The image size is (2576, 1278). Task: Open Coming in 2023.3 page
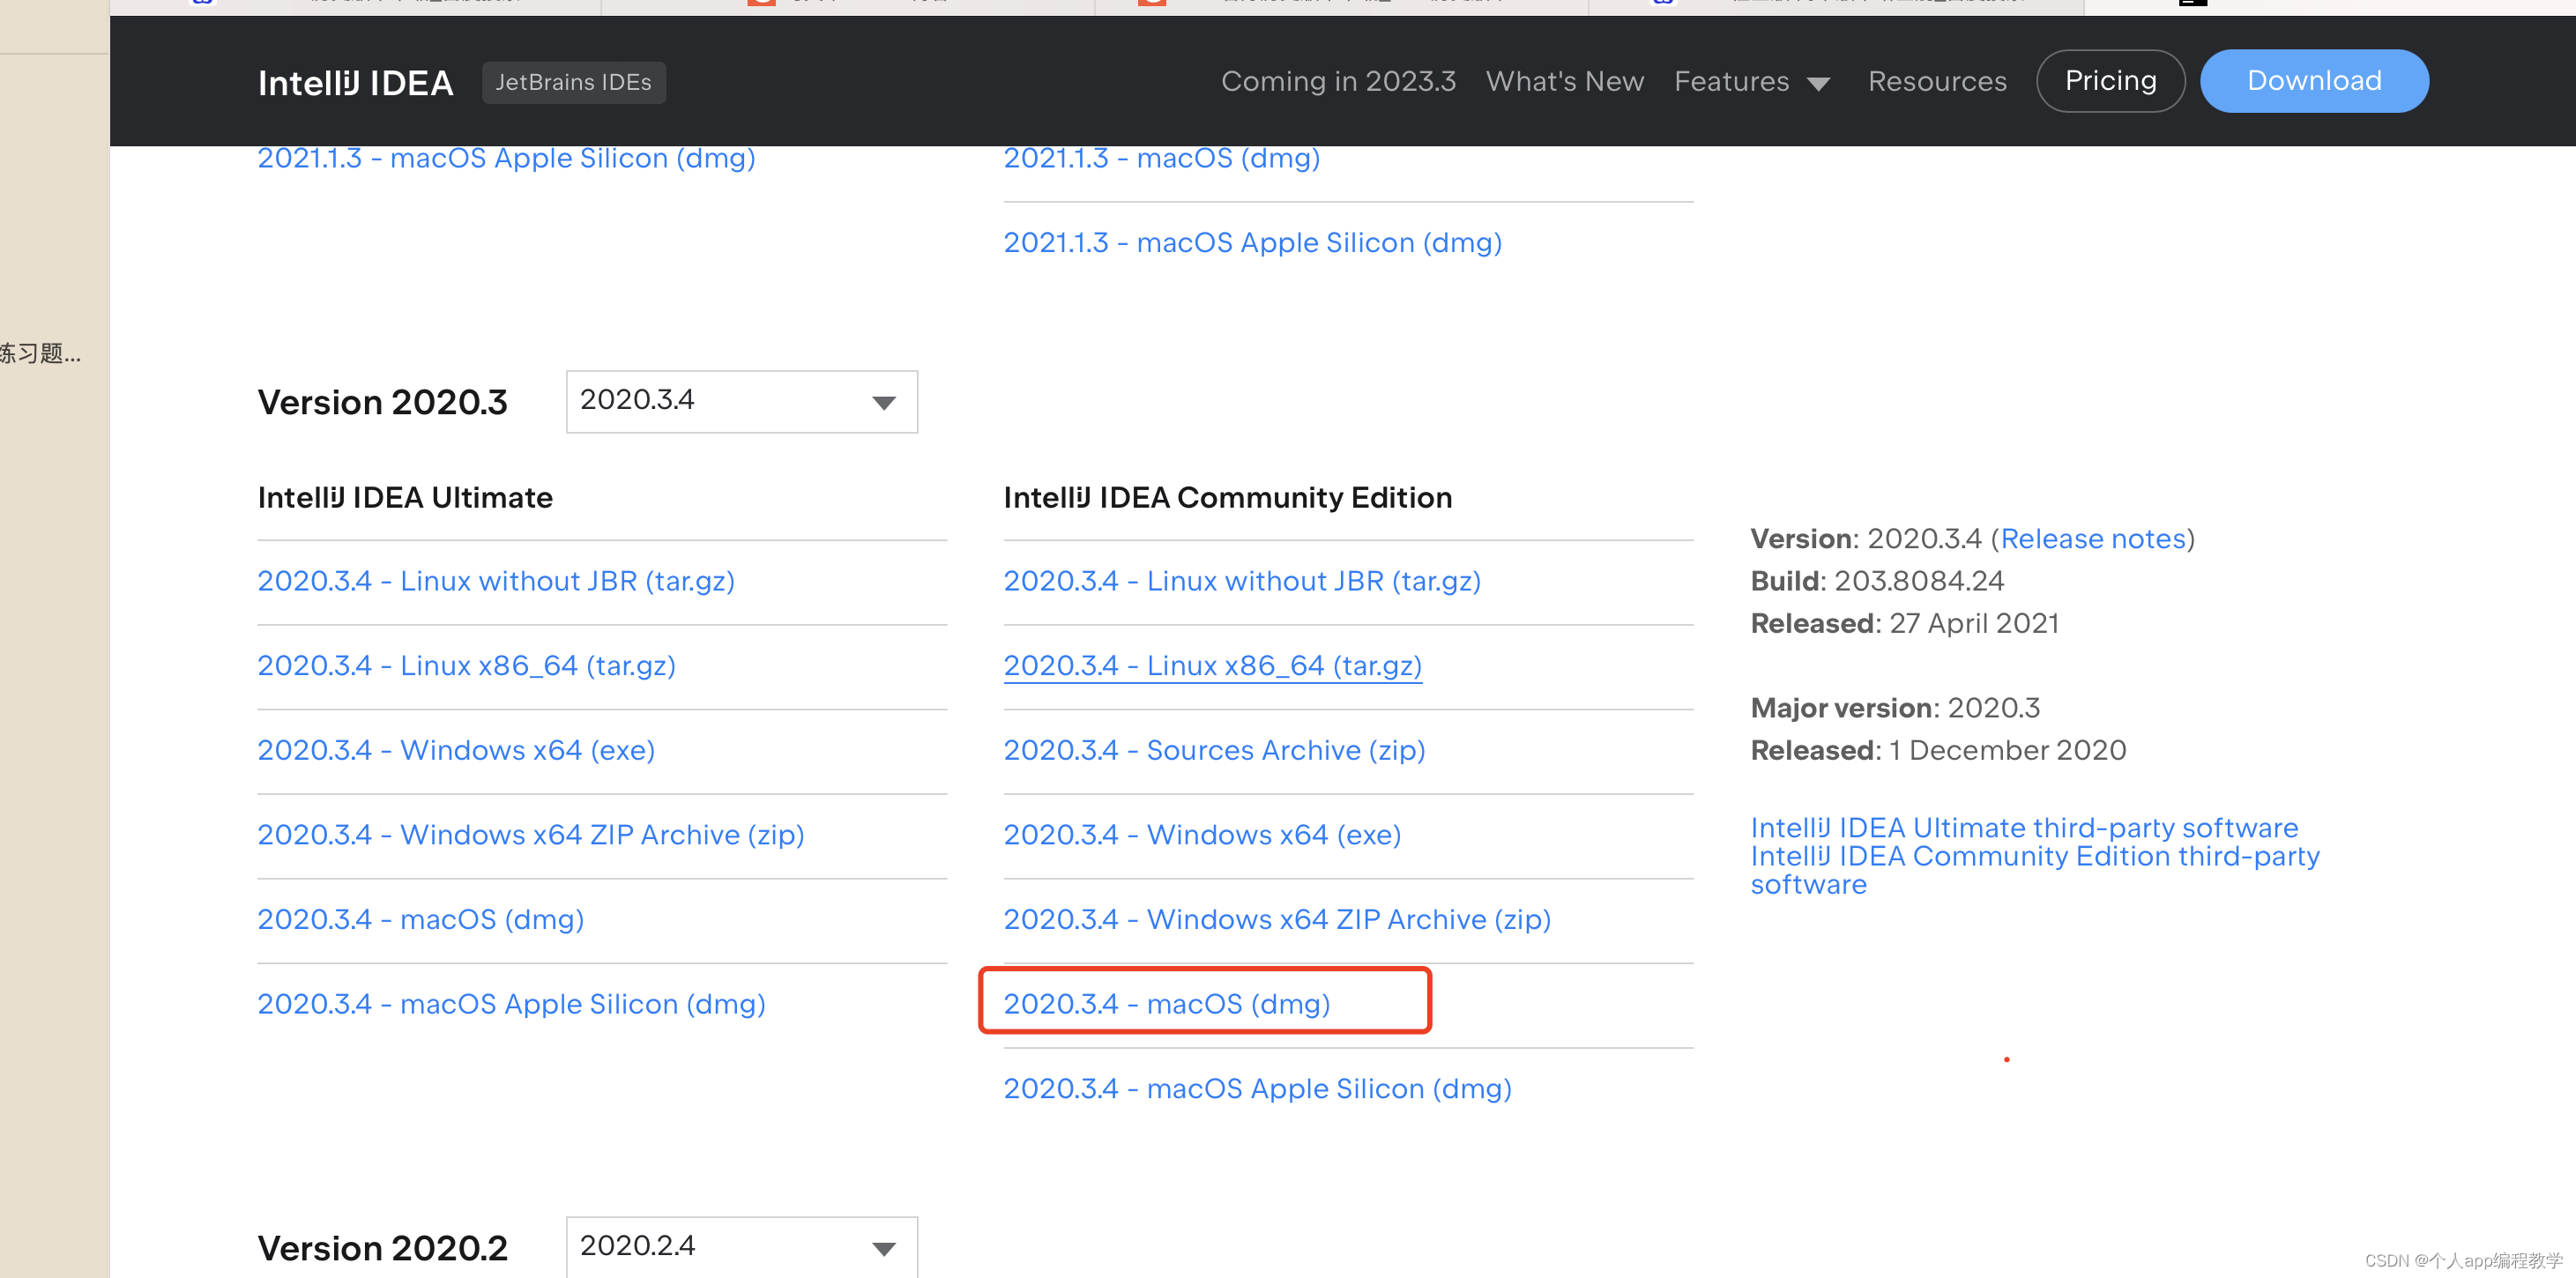[1338, 81]
